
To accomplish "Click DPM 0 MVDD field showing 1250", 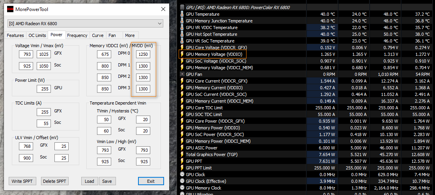I will coord(143,54).
